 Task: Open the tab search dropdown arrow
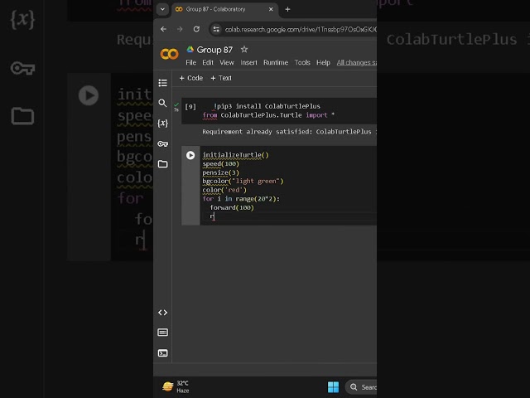(x=162, y=9)
